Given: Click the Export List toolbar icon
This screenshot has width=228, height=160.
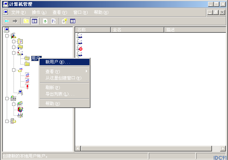Looking at the screenshot, I should 54,21.
